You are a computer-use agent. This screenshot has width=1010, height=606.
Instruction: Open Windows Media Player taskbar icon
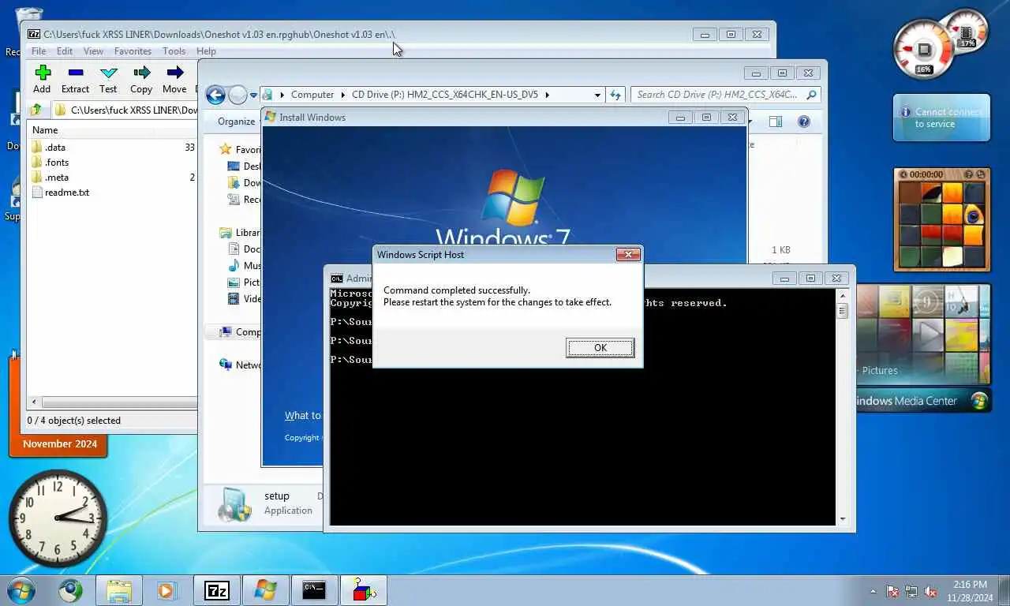(x=166, y=590)
